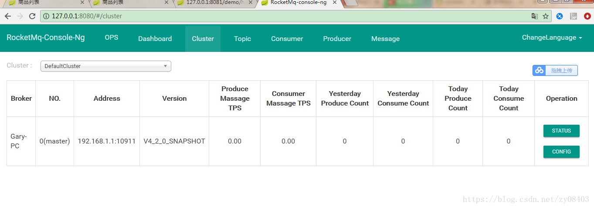The width and height of the screenshot is (594, 208).
Task: Go to the Dashboard page
Action: (155, 39)
